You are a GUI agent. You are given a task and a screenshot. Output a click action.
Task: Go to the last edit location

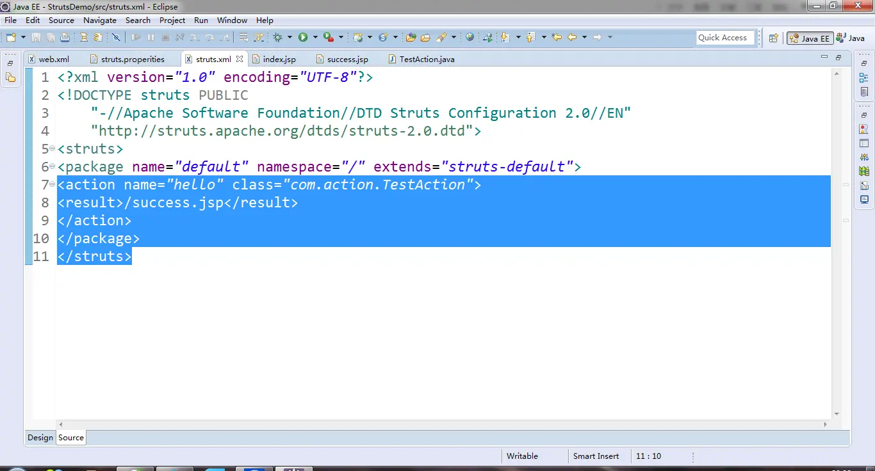point(557,37)
